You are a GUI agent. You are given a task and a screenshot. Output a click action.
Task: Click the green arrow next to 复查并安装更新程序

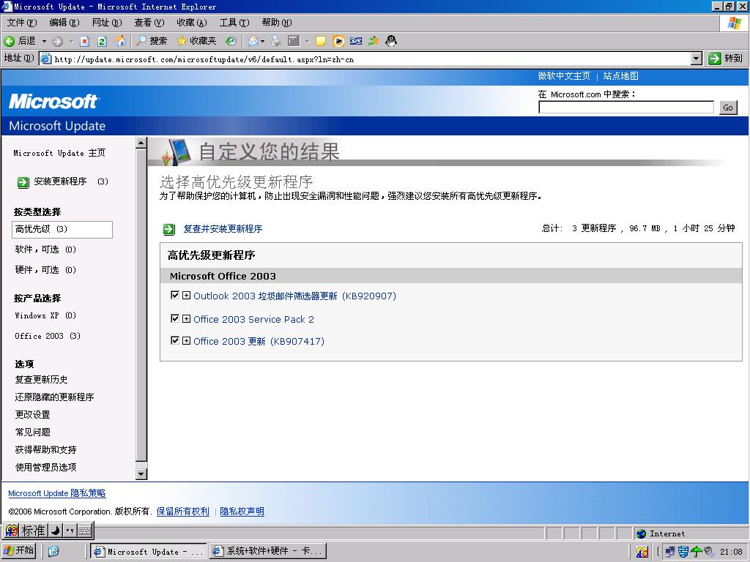pyautogui.click(x=169, y=229)
